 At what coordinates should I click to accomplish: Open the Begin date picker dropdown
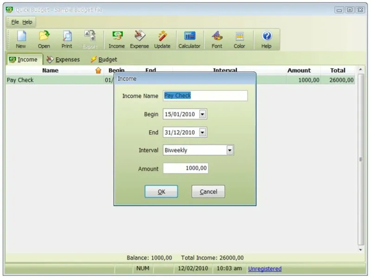click(203, 114)
